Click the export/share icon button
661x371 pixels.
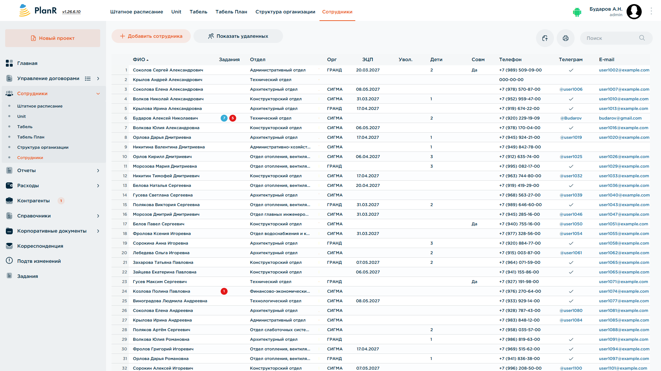[x=545, y=38]
